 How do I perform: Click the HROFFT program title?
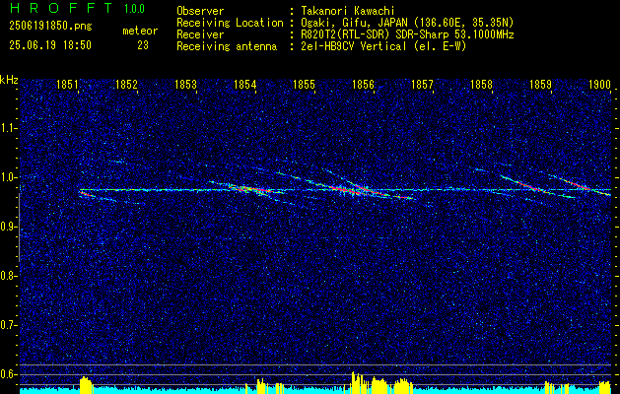tap(60, 8)
